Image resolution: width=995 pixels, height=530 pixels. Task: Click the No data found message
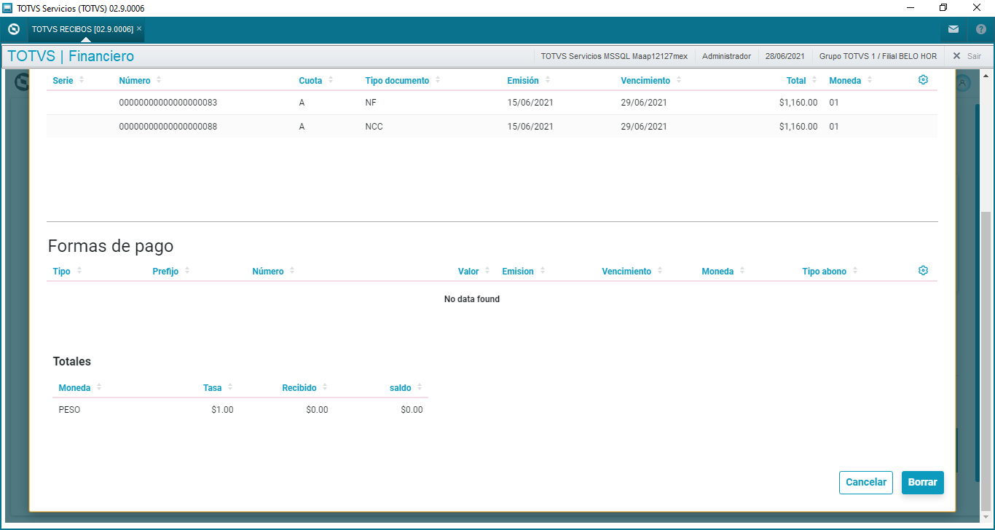point(472,299)
